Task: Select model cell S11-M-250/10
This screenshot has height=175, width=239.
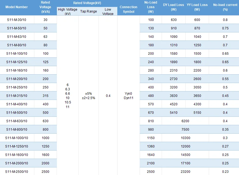Action: tap(17, 87)
